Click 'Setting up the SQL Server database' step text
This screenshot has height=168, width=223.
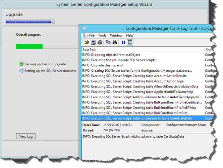(50, 71)
